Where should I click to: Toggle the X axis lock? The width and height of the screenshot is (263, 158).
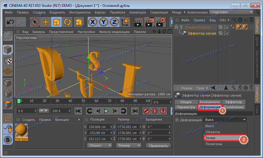[93, 22]
